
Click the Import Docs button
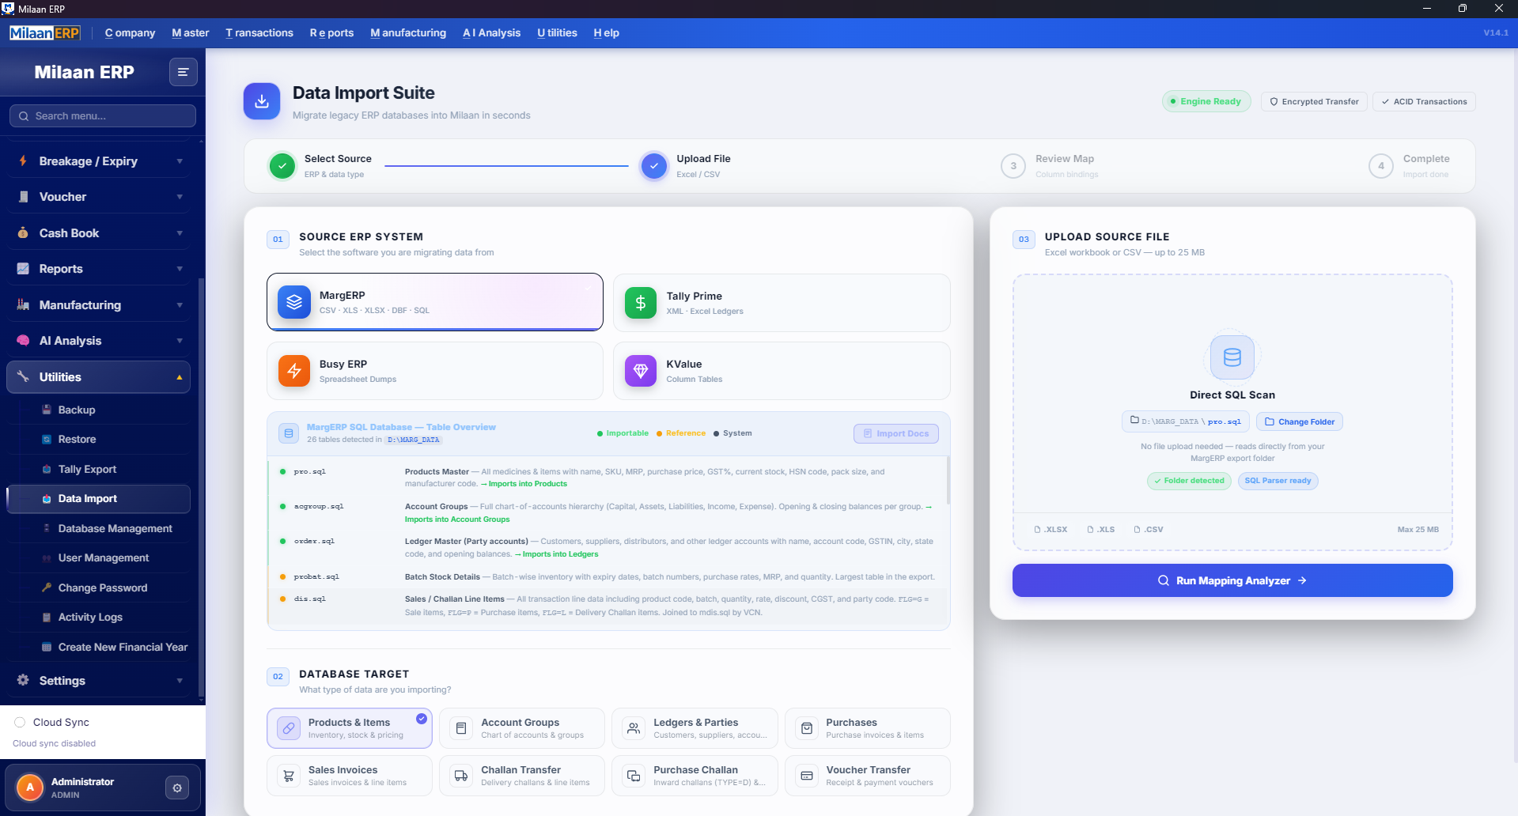pyautogui.click(x=896, y=433)
